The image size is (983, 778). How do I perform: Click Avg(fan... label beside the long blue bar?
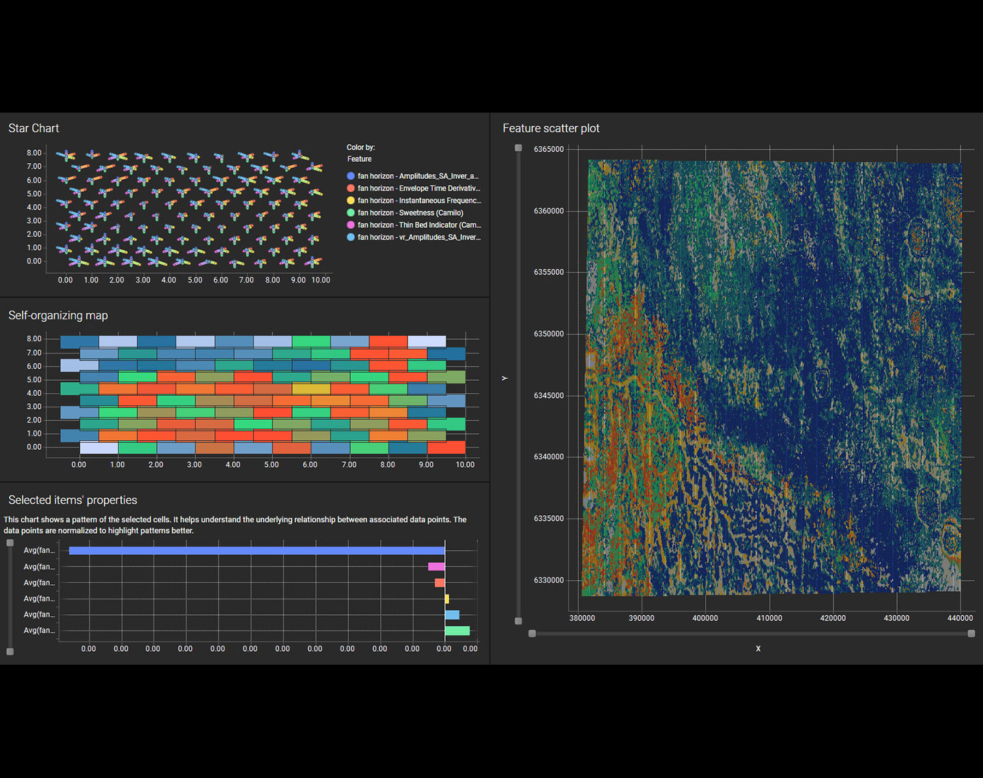39,551
